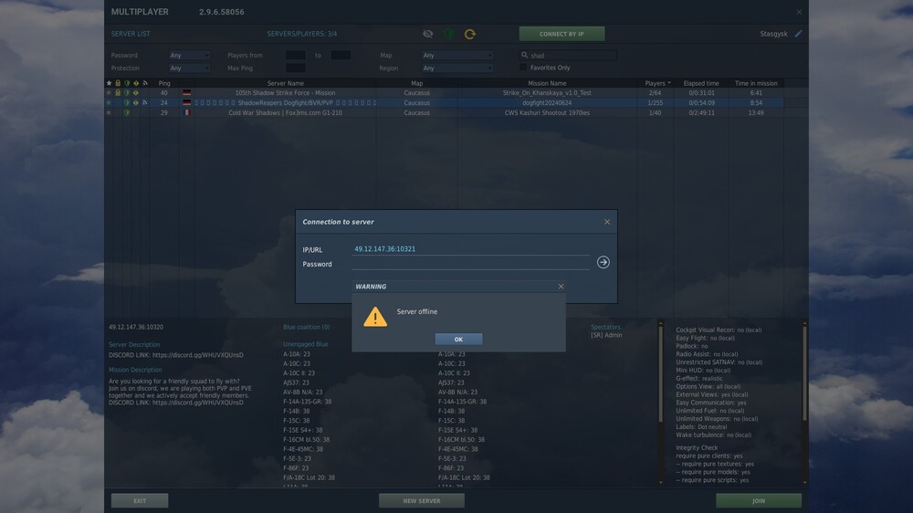Click the voice chat icon on the ShadowReapers row
This screenshot has height=513, width=913.
(145, 102)
